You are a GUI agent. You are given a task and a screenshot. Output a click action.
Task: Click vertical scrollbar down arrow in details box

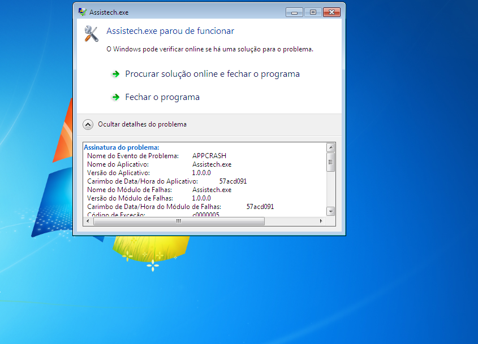331,211
